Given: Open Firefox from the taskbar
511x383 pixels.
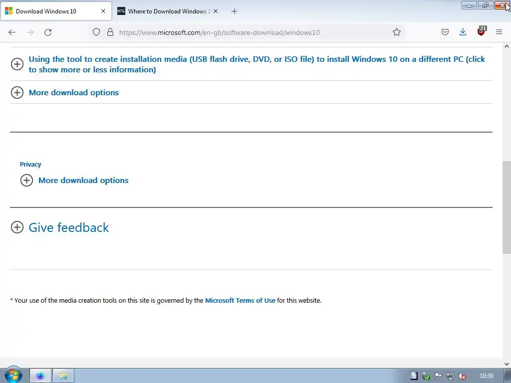Looking at the screenshot, I should tap(40, 376).
